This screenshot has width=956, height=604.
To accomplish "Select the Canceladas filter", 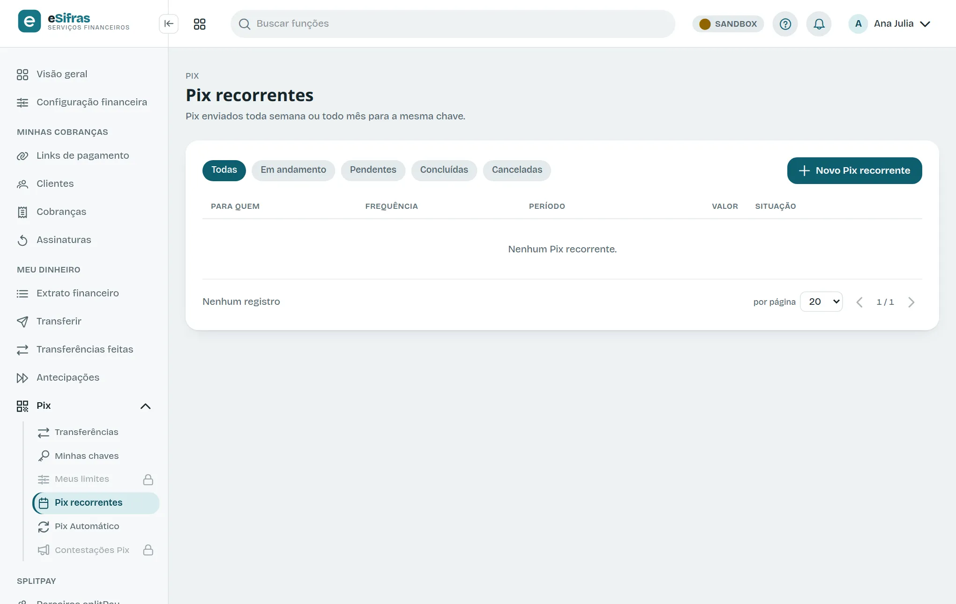I will click(517, 170).
